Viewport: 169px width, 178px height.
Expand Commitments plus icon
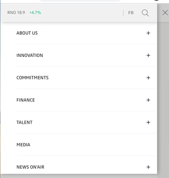click(x=148, y=78)
